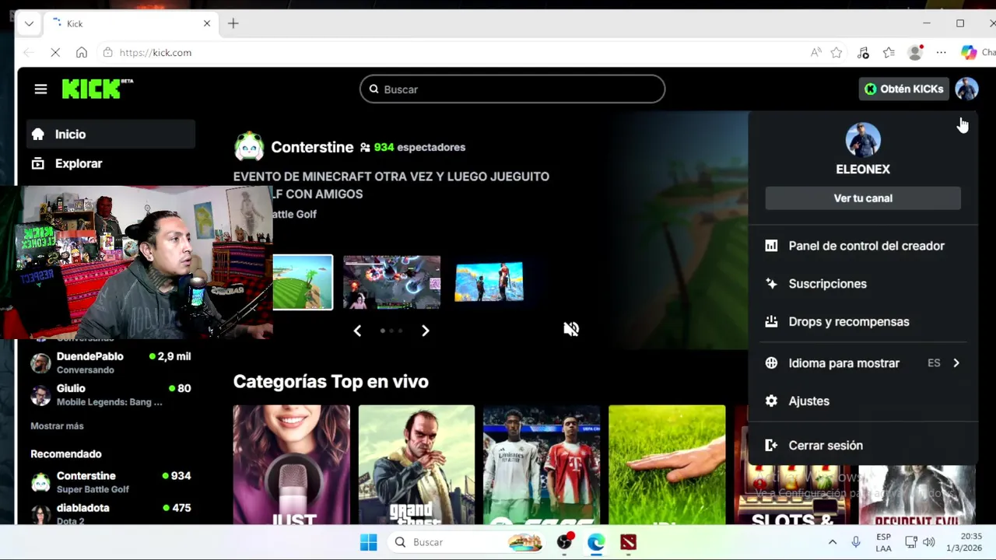This screenshot has width=996, height=560.
Task: Open the volume tray icon
Action: (x=928, y=542)
